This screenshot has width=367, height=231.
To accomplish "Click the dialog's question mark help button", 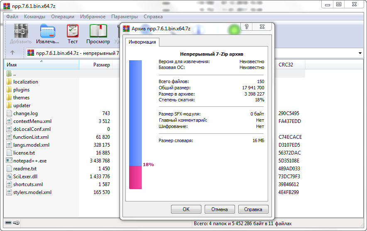I will click(247, 27).
